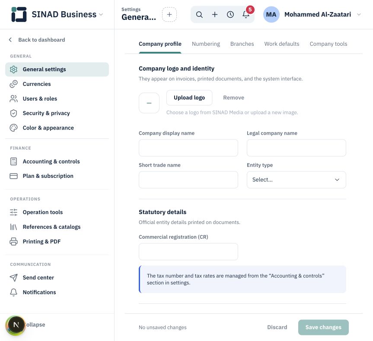Expand the Entity type dropdown
The image size is (373, 341).
pos(296,180)
